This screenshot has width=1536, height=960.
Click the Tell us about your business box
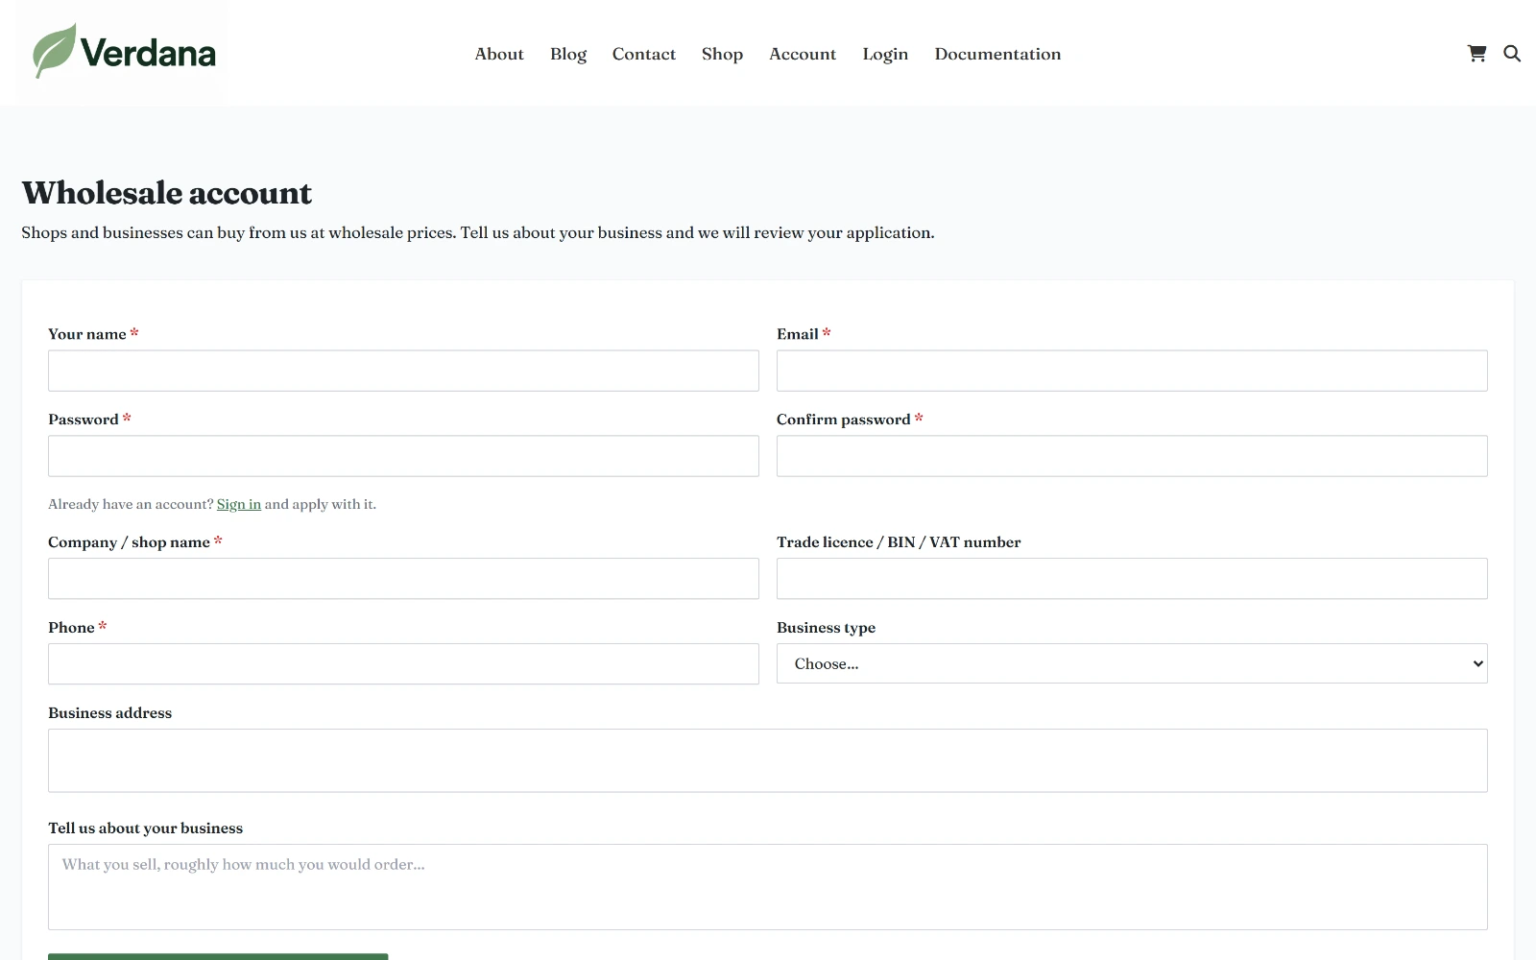coord(768,887)
